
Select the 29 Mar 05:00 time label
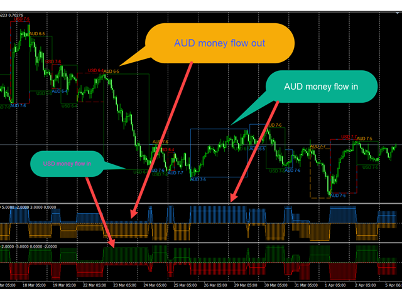coord(246,285)
